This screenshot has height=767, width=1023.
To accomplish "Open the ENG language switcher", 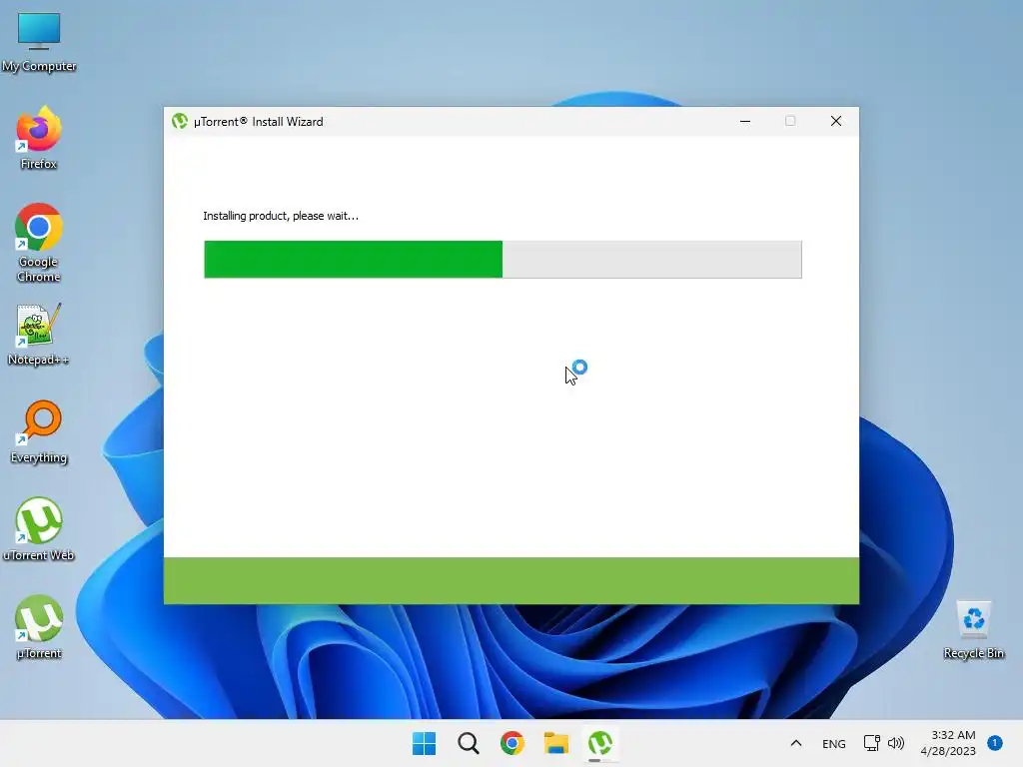I will (834, 743).
